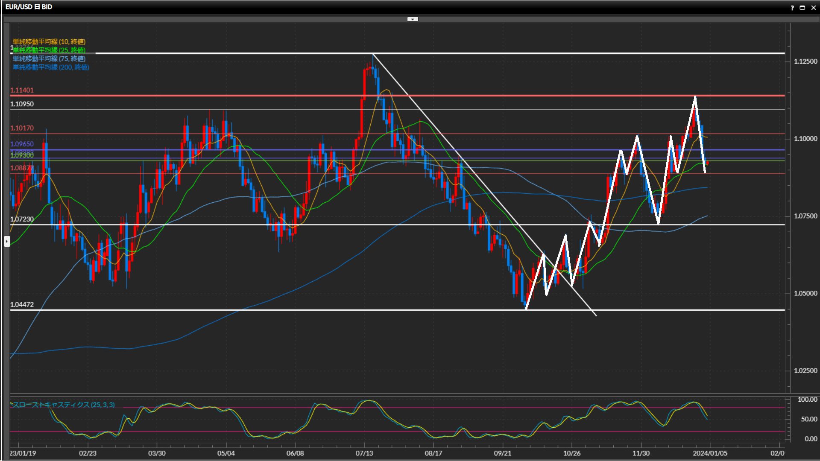820x461 pixels.
Task: Click the Slow Stochastics (25,3,3) indicator label
Action: (63, 405)
